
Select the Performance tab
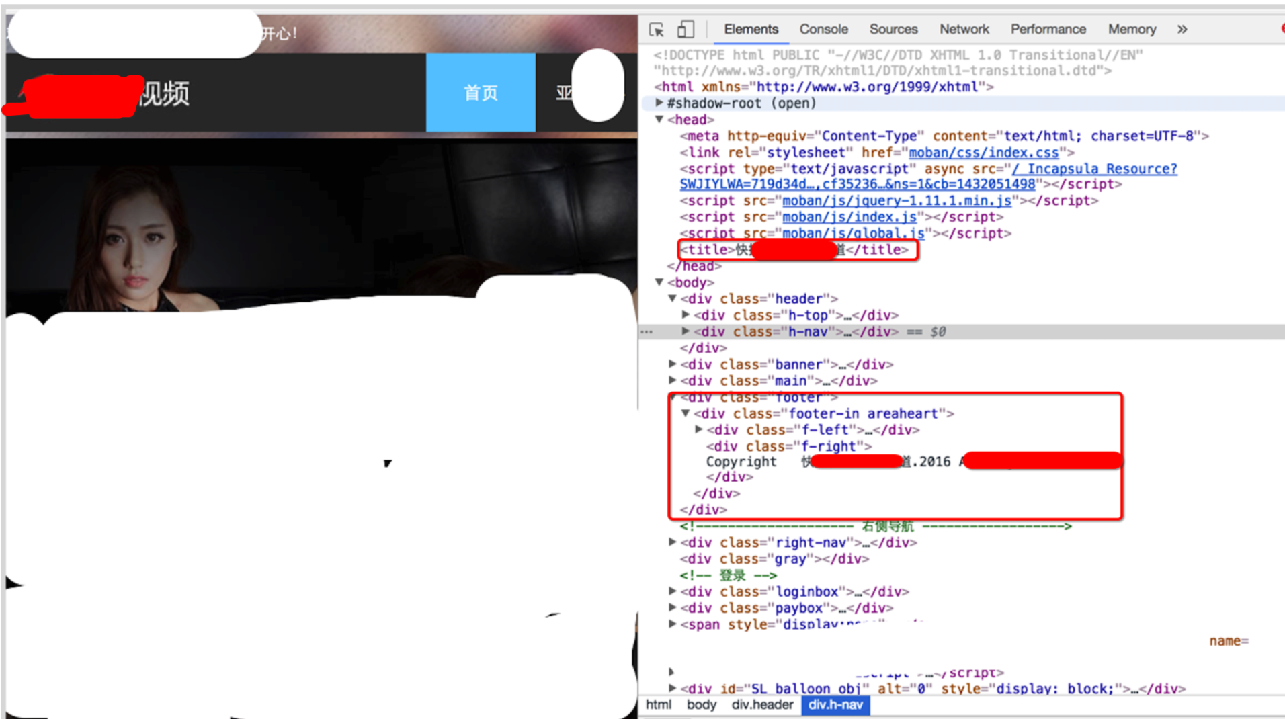[1048, 30]
